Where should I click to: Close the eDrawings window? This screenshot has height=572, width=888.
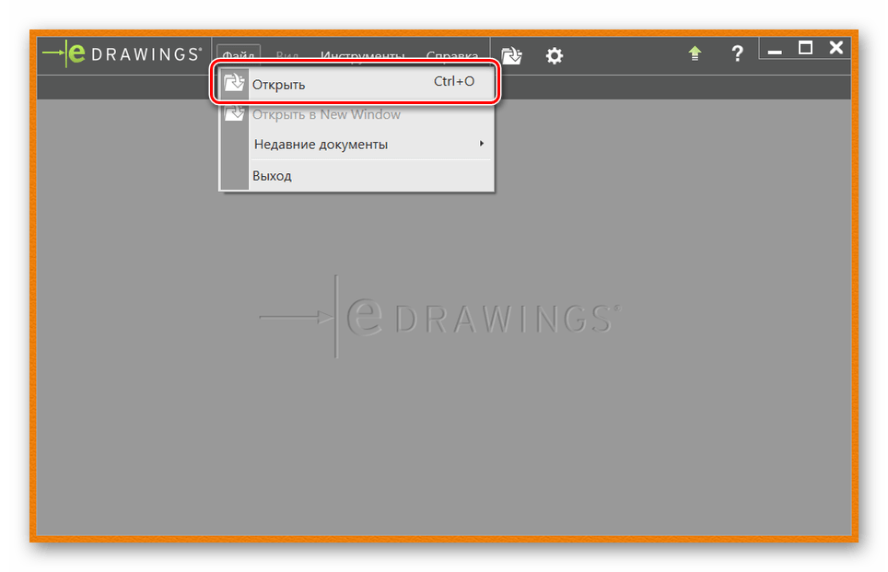pos(835,49)
